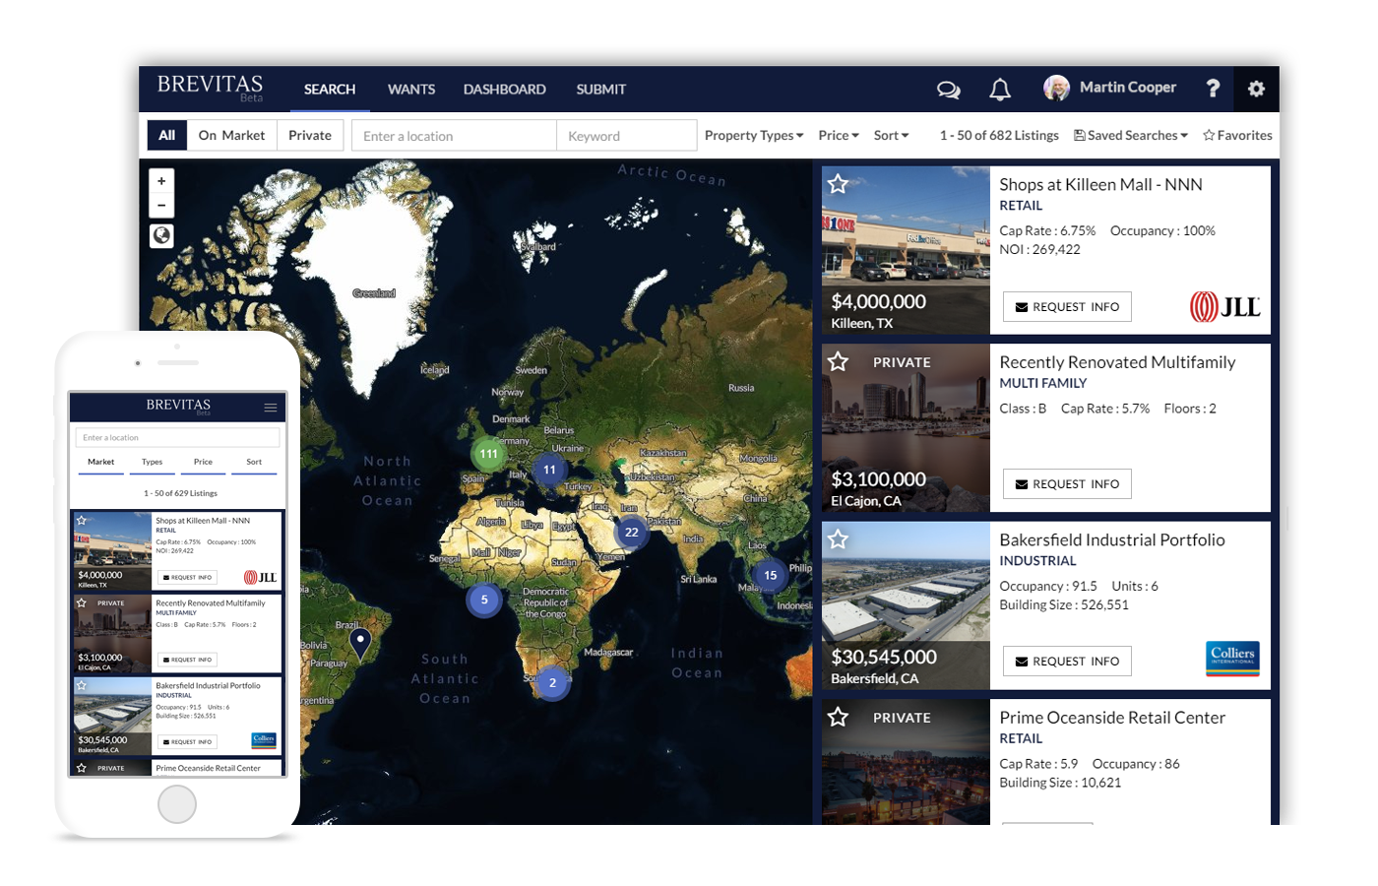Click the globe map view button
The image size is (1378, 886).
pyautogui.click(x=161, y=236)
